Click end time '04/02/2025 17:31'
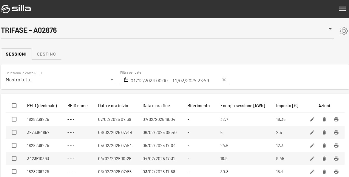 (159, 159)
